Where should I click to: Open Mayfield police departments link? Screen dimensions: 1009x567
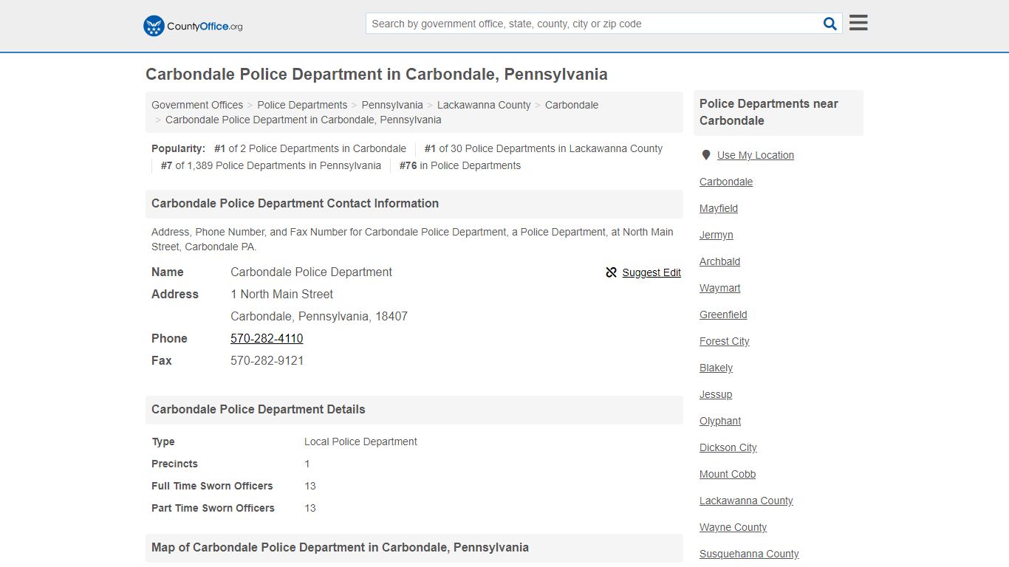[719, 208]
